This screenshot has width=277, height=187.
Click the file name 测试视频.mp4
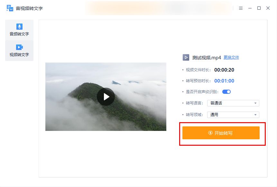click(207, 58)
